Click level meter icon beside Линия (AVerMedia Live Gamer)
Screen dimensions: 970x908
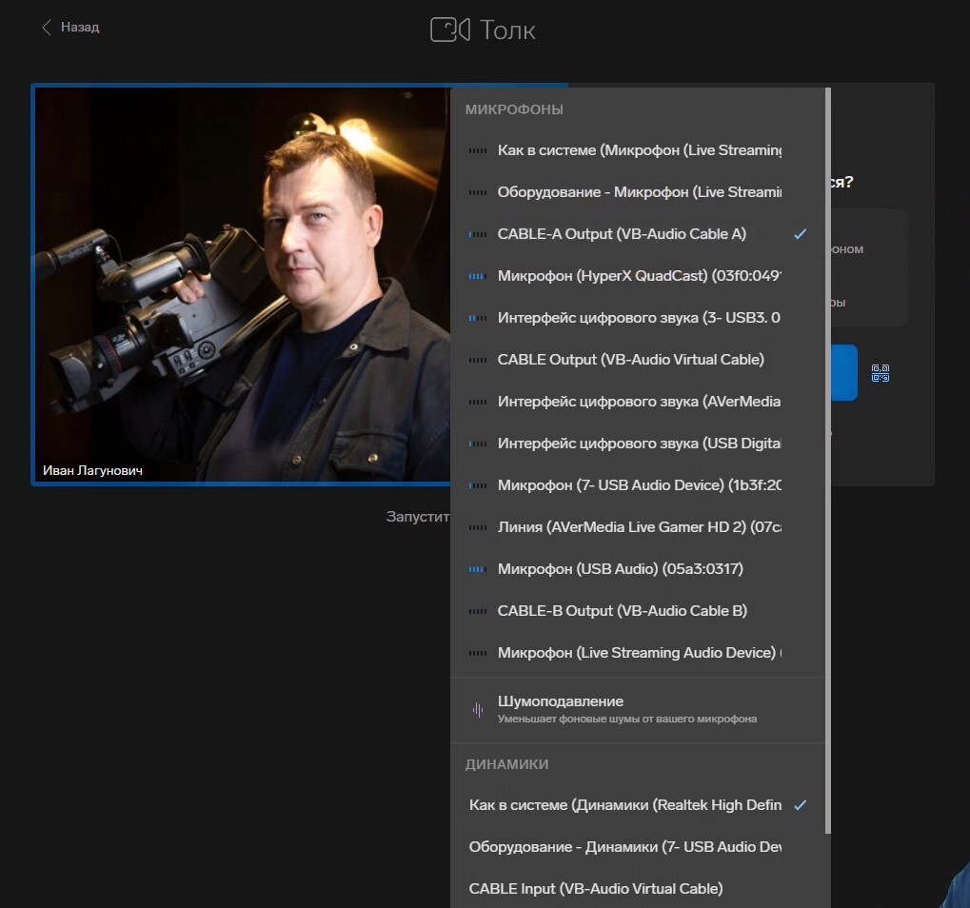coord(477,527)
